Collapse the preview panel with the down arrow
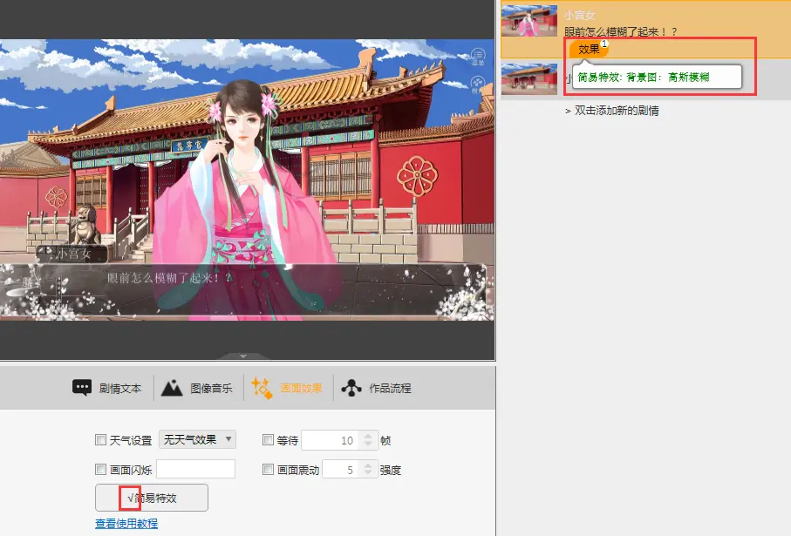791x536 pixels. 243,356
